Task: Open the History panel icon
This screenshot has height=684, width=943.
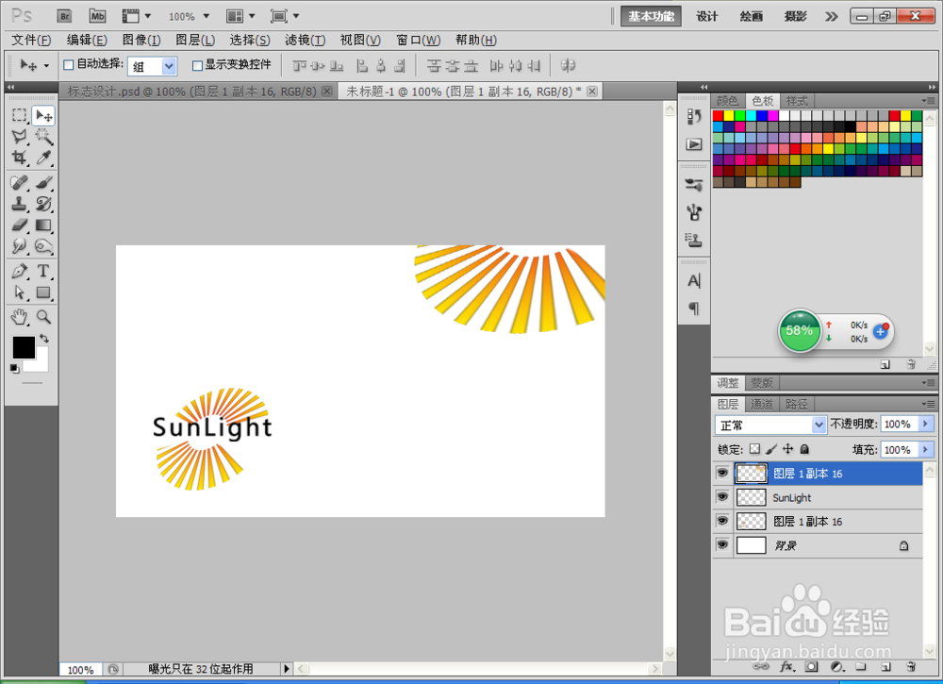Action: [x=694, y=116]
